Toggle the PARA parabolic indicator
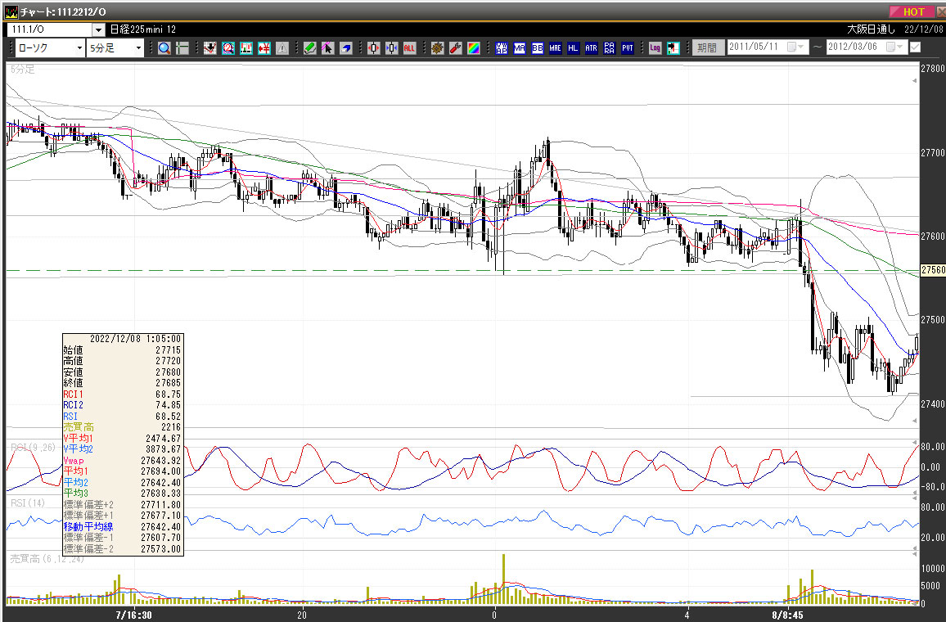The height and width of the screenshot is (622, 946). pos(610,47)
